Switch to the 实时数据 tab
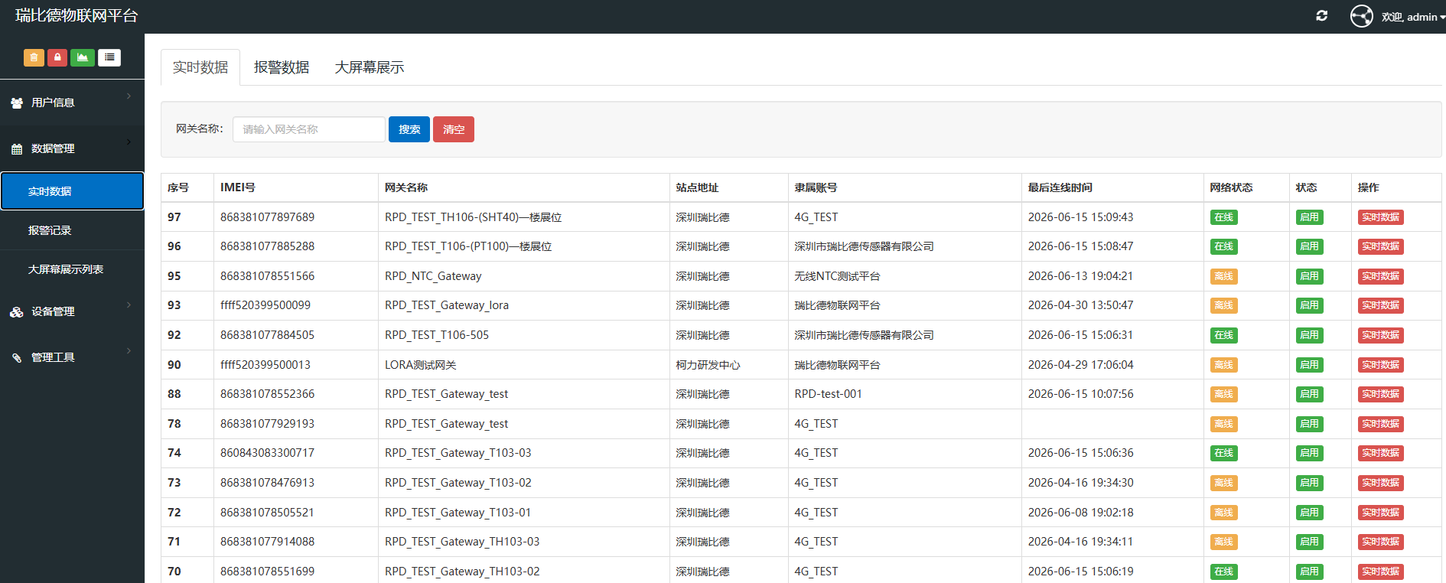Viewport: 1446px width, 583px height. (200, 67)
